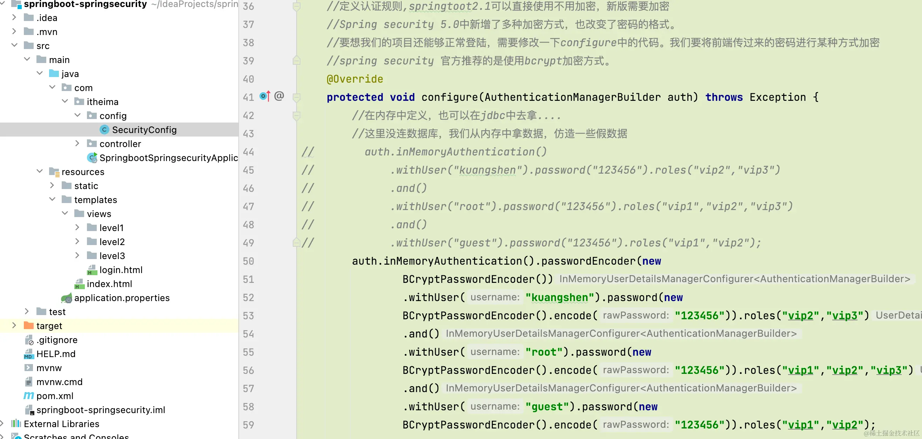Collapse the templates folder
This screenshot has height=439, width=922.
[52, 200]
